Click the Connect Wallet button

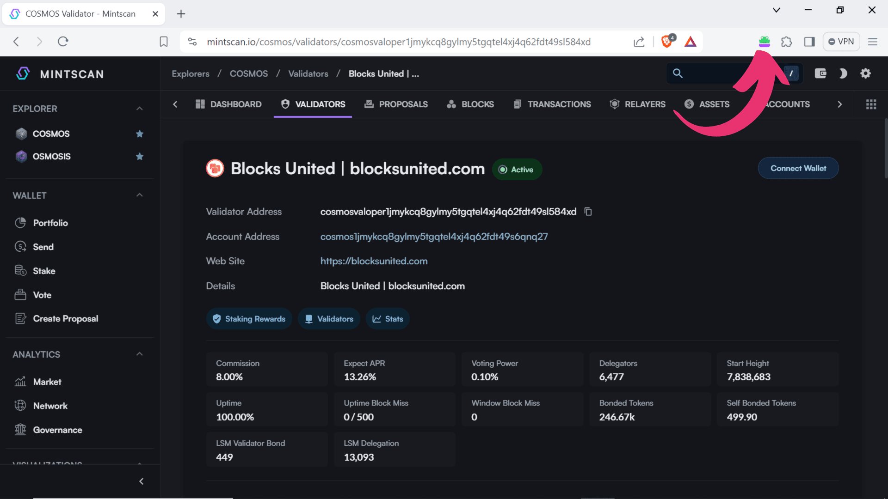(798, 169)
